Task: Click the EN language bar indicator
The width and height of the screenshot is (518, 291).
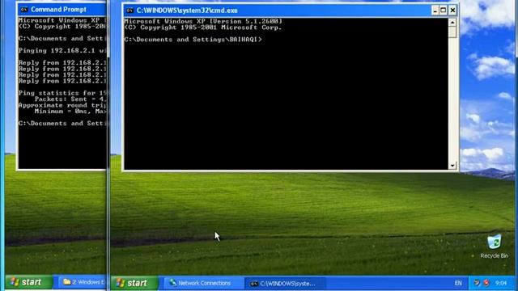Action: pyautogui.click(x=458, y=283)
